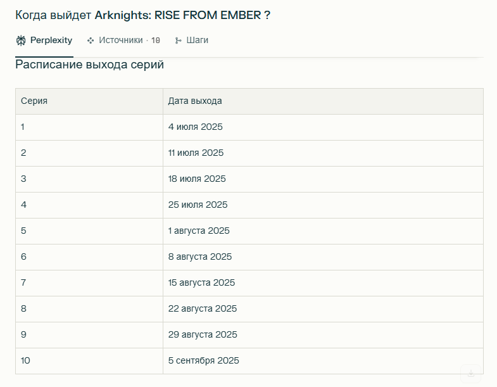Download the table with the download icon
497x387 pixels.
pos(470,373)
